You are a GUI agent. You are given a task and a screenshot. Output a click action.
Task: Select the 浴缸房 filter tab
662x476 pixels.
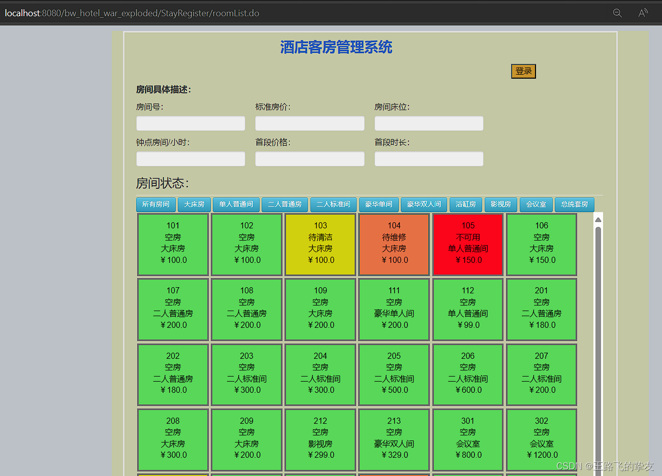466,205
